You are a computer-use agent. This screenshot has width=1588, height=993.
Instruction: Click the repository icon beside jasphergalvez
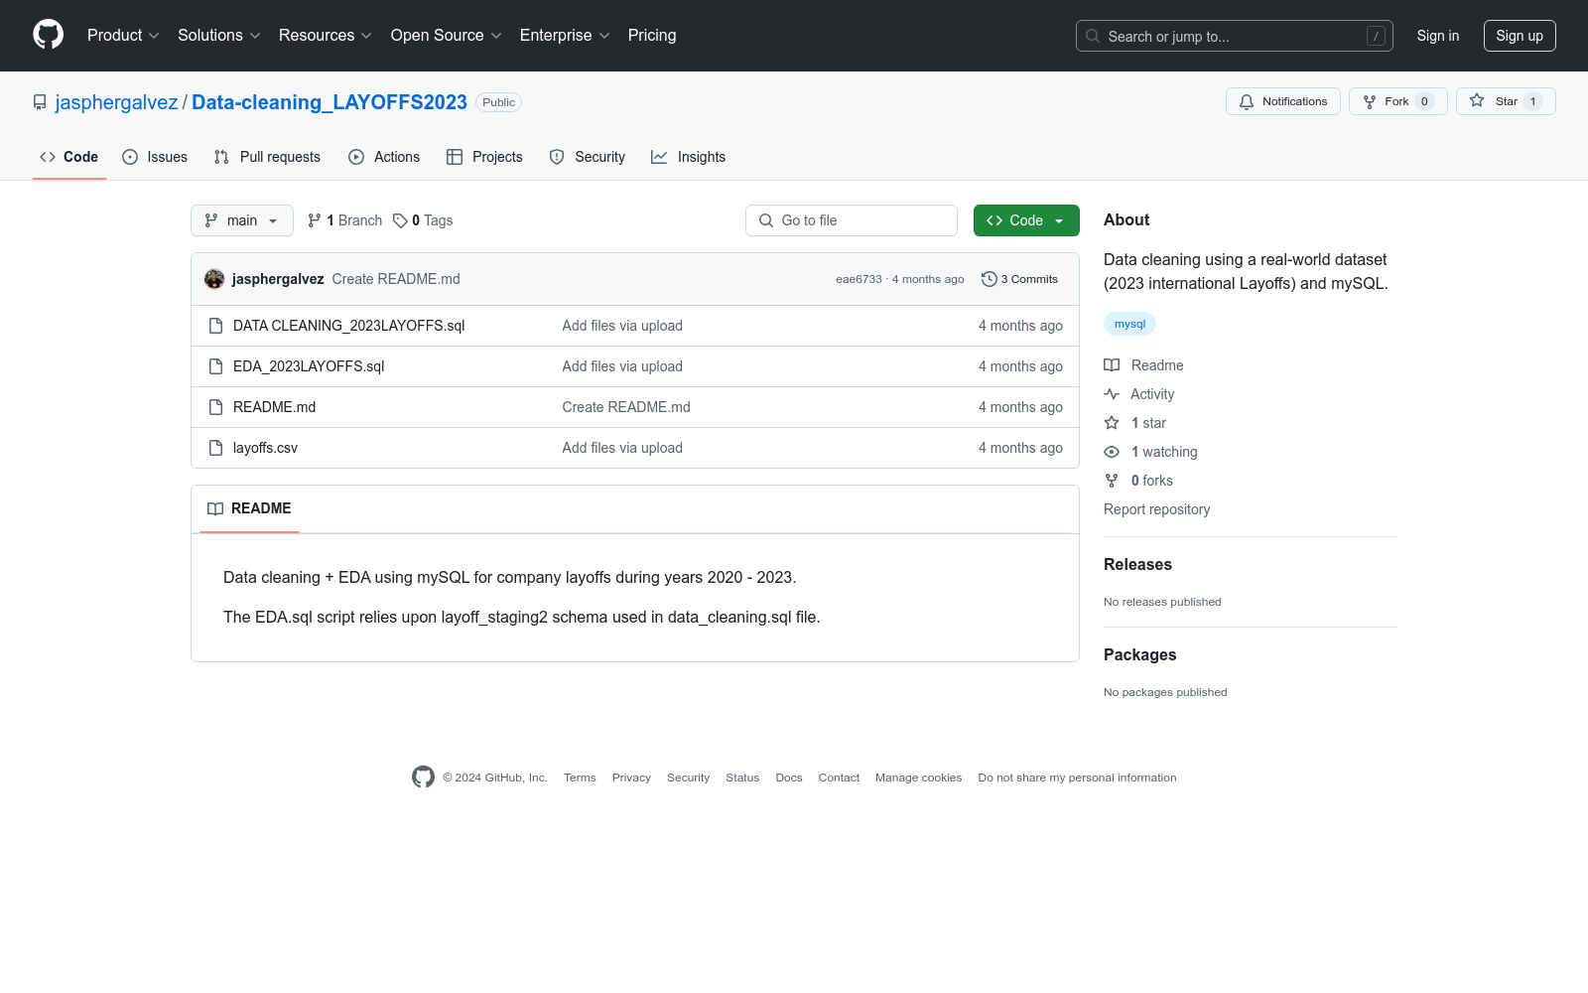tap(40, 102)
